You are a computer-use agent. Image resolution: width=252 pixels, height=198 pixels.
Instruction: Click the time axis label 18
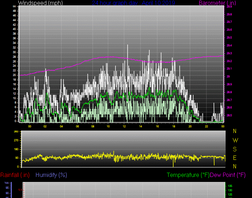click(174, 126)
